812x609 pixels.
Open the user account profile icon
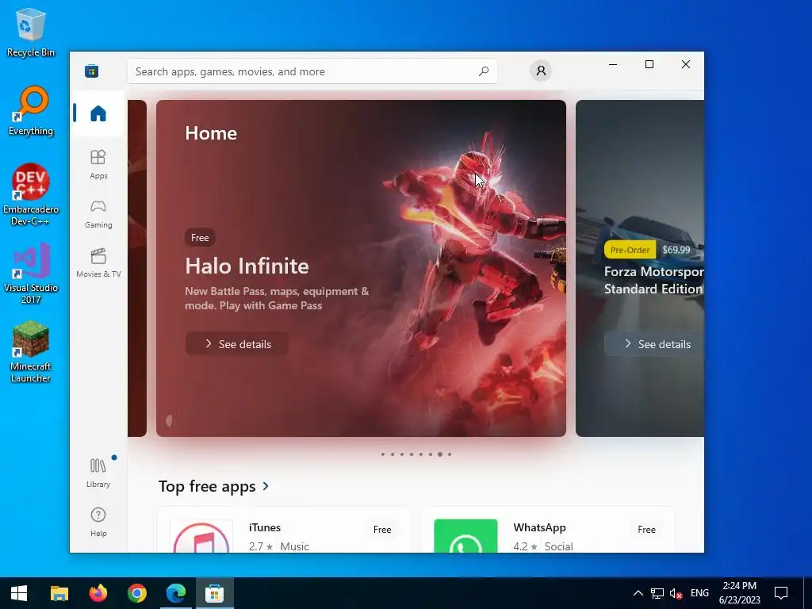(541, 71)
